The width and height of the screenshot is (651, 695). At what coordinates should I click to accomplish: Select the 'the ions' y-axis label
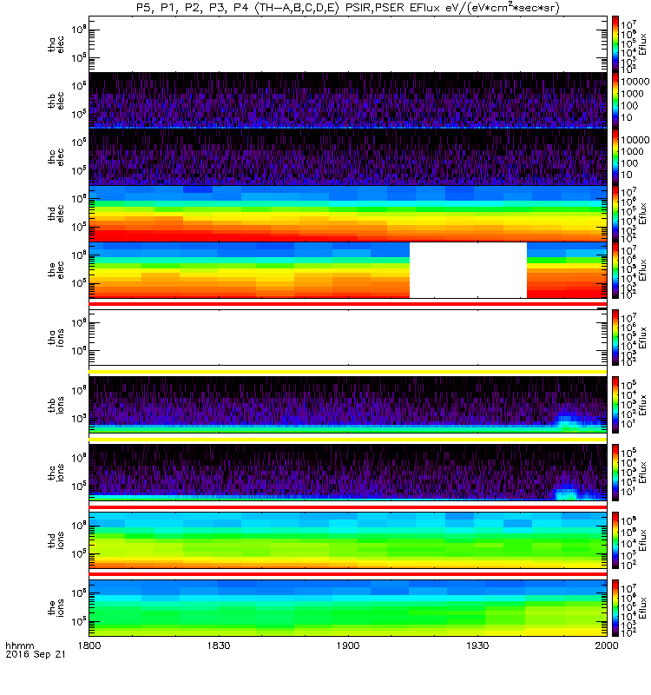[x=56, y=608]
